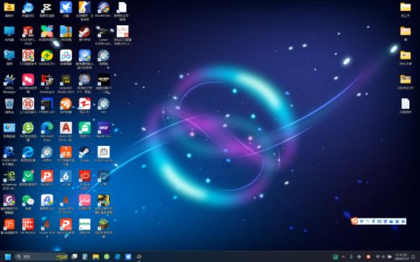Open the Steam desktop shortcut
This screenshot has height=262, width=420.
click(84, 152)
